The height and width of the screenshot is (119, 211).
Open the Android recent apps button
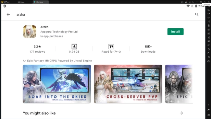pos(209,115)
